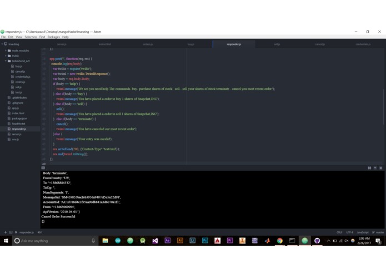The height and width of the screenshot is (274, 386).
Task: Open Google Chrome from the taskbar
Action: [280, 241]
